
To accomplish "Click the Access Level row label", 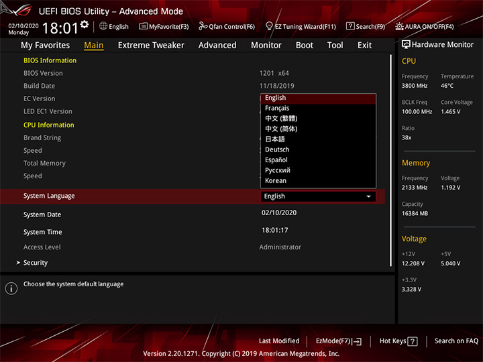I will (x=42, y=247).
